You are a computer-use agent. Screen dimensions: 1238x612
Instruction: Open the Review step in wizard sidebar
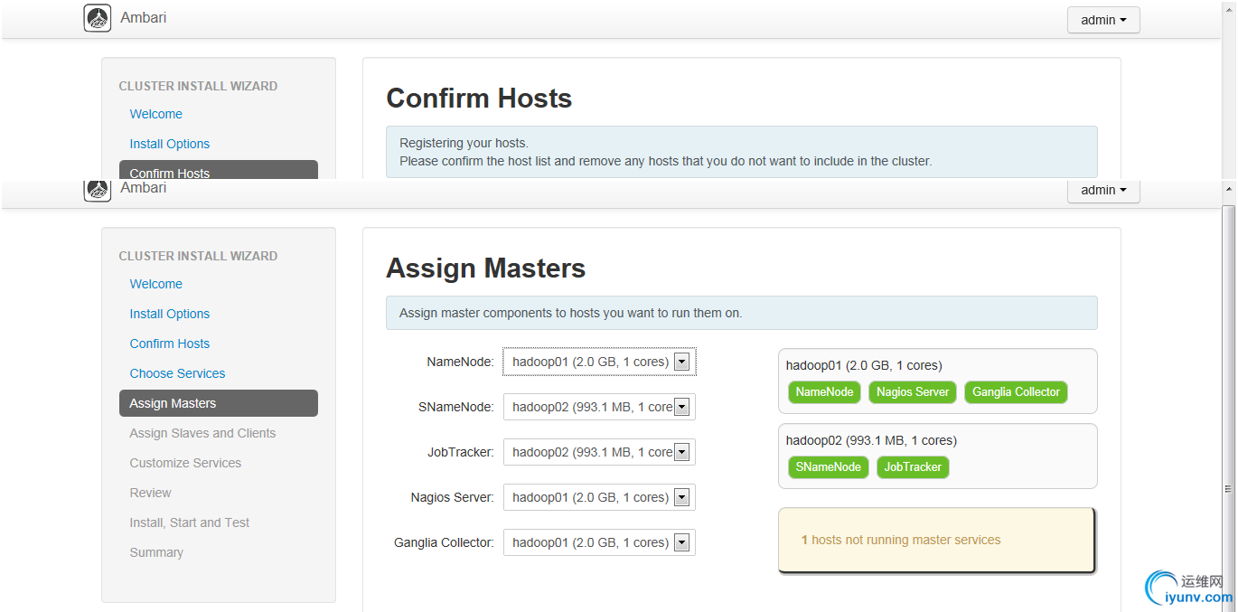(x=150, y=493)
